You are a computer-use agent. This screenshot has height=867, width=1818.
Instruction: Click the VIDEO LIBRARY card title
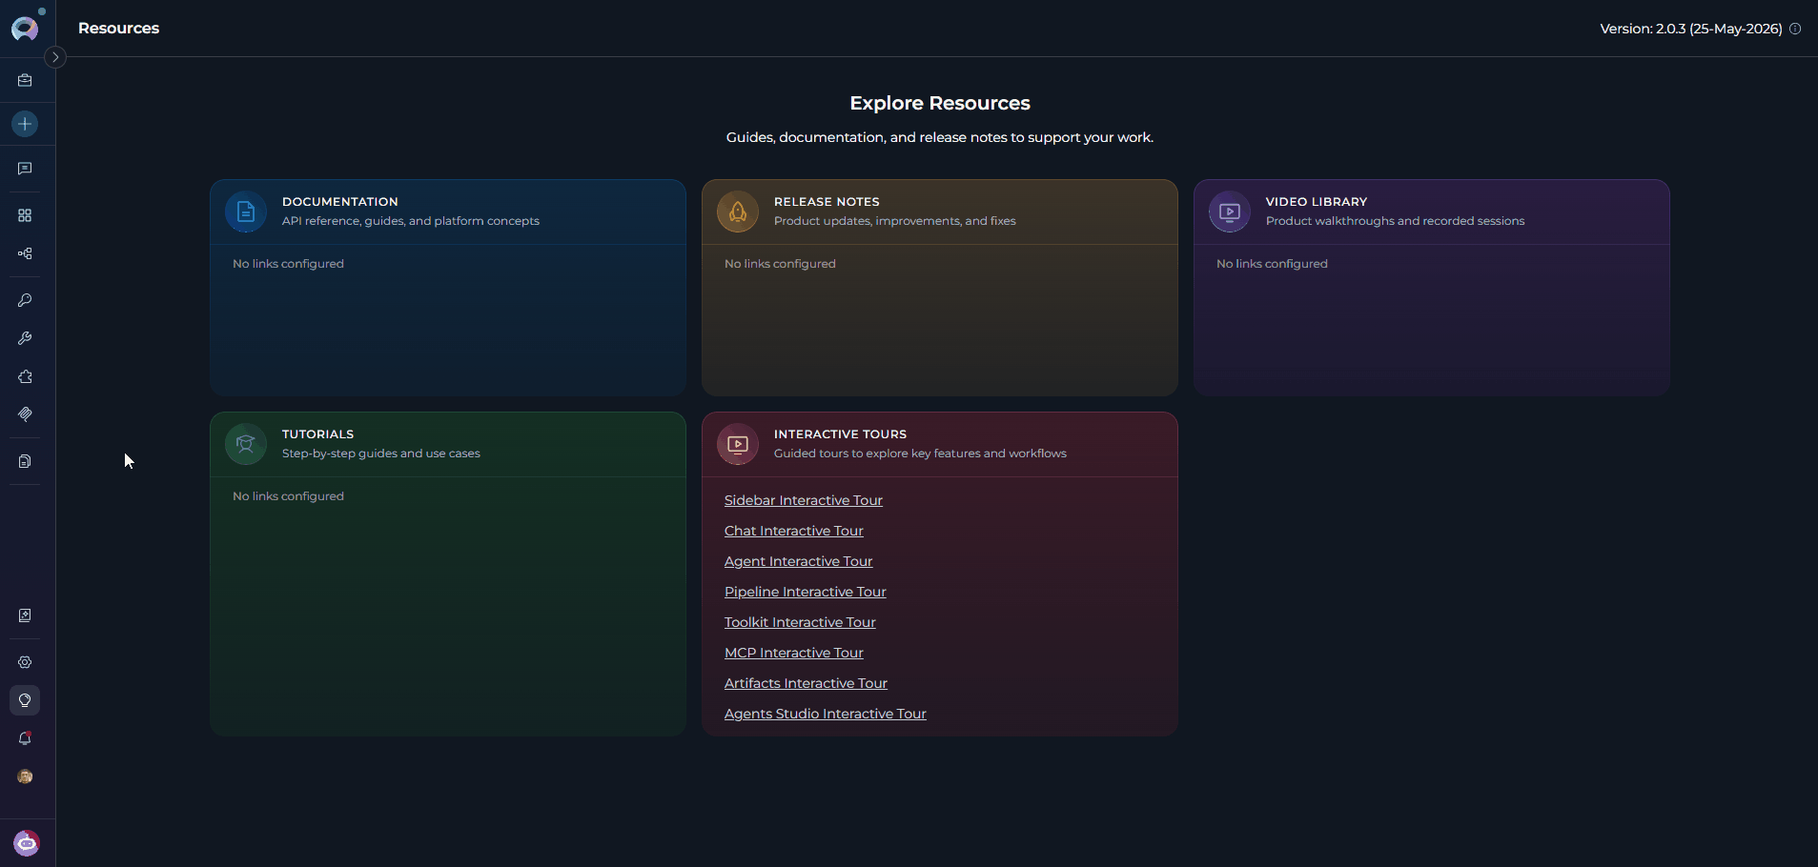[x=1317, y=202]
